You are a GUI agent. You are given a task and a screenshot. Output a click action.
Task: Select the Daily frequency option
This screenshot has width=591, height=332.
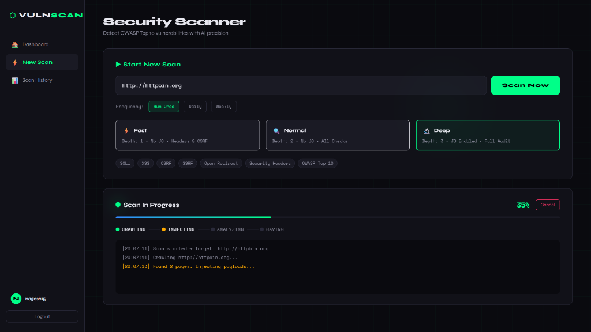pos(195,107)
